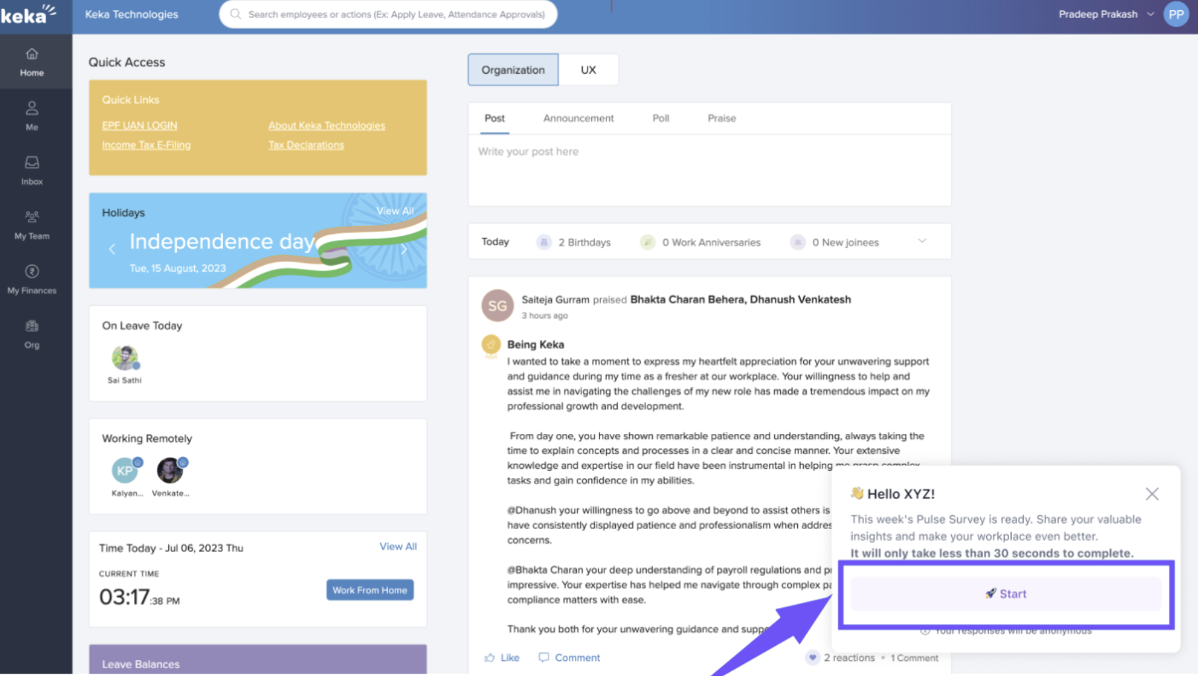The width and height of the screenshot is (1198, 676).
Task: Show next holiday with right chevron
Action: 404,249
